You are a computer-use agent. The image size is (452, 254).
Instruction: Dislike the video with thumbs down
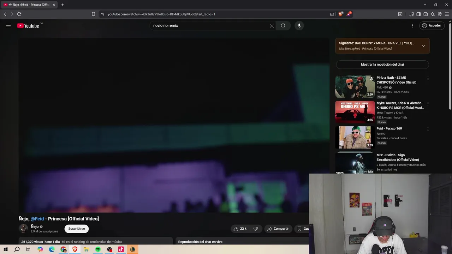[x=256, y=229]
